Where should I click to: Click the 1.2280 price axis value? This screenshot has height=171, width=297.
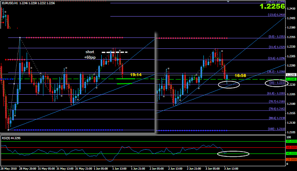pyautogui.click(x=291, y=66)
